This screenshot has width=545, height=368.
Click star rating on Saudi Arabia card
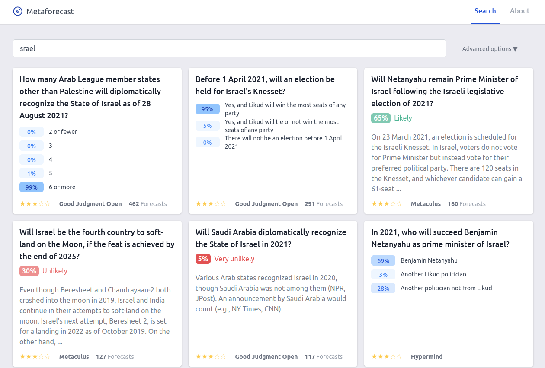click(x=211, y=357)
